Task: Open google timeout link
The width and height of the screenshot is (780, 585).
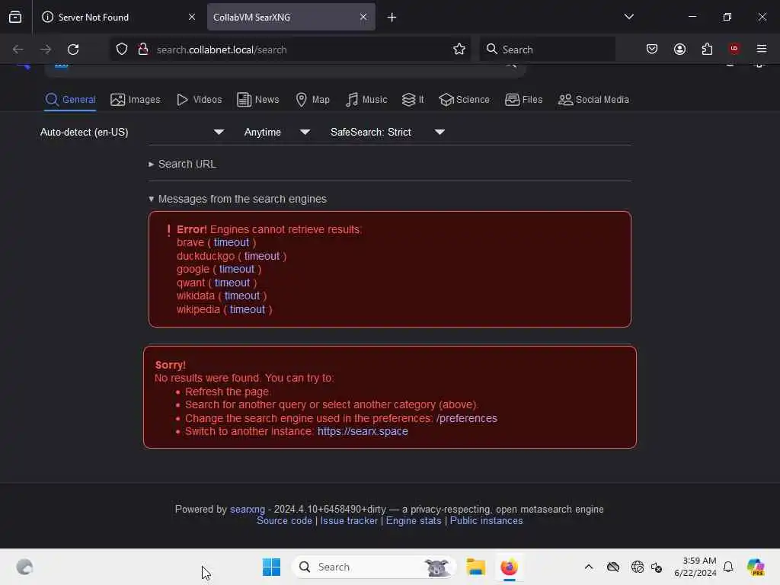Action: 237,269
